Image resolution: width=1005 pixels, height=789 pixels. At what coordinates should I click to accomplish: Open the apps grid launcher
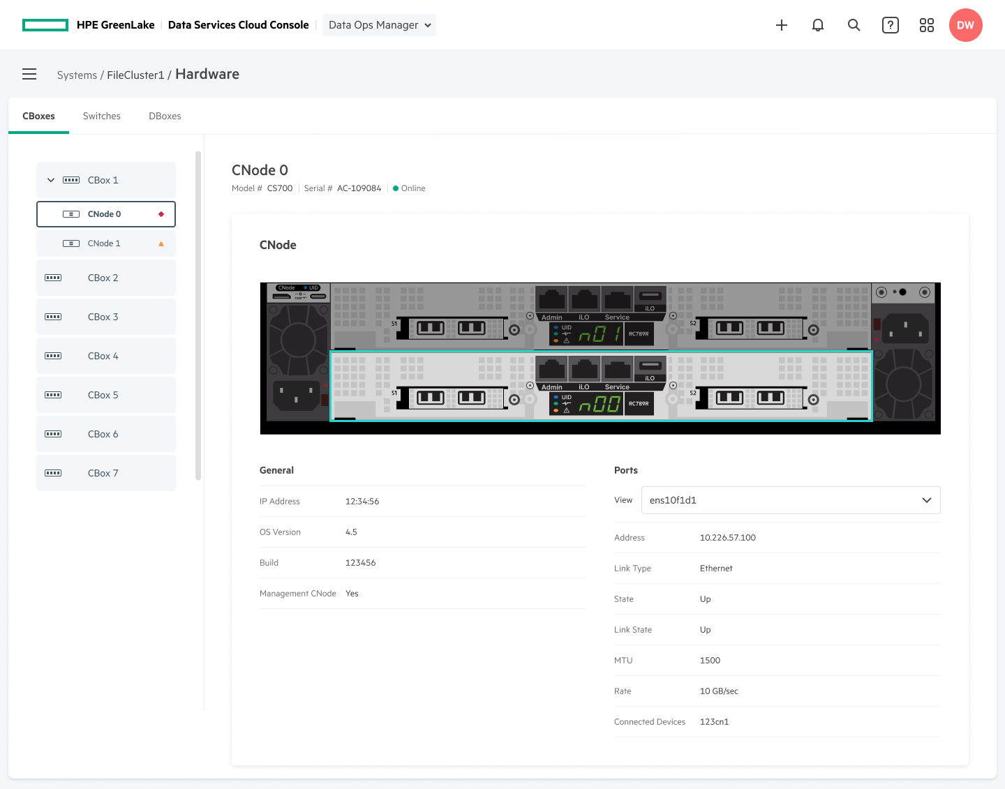927,25
